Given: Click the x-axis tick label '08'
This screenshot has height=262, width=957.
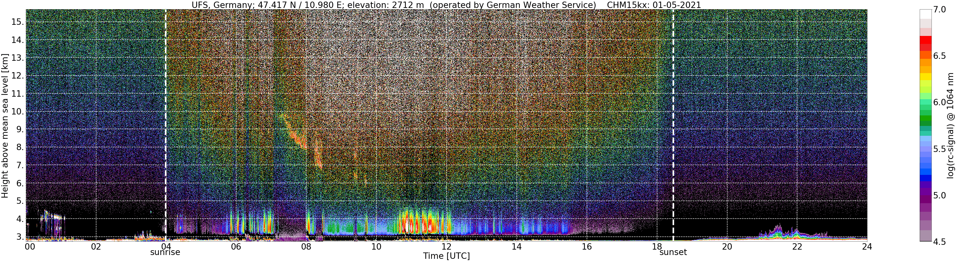Looking at the screenshot, I should click(306, 246).
